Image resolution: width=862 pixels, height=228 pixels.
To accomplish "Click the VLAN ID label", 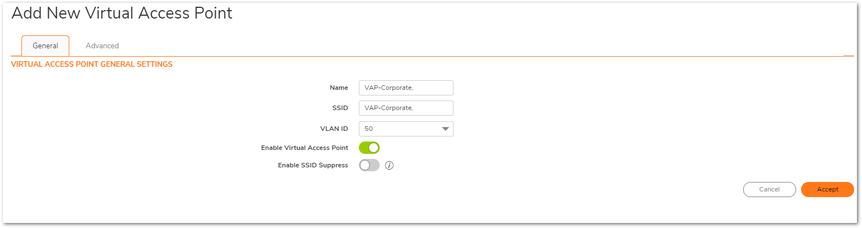I will (335, 129).
